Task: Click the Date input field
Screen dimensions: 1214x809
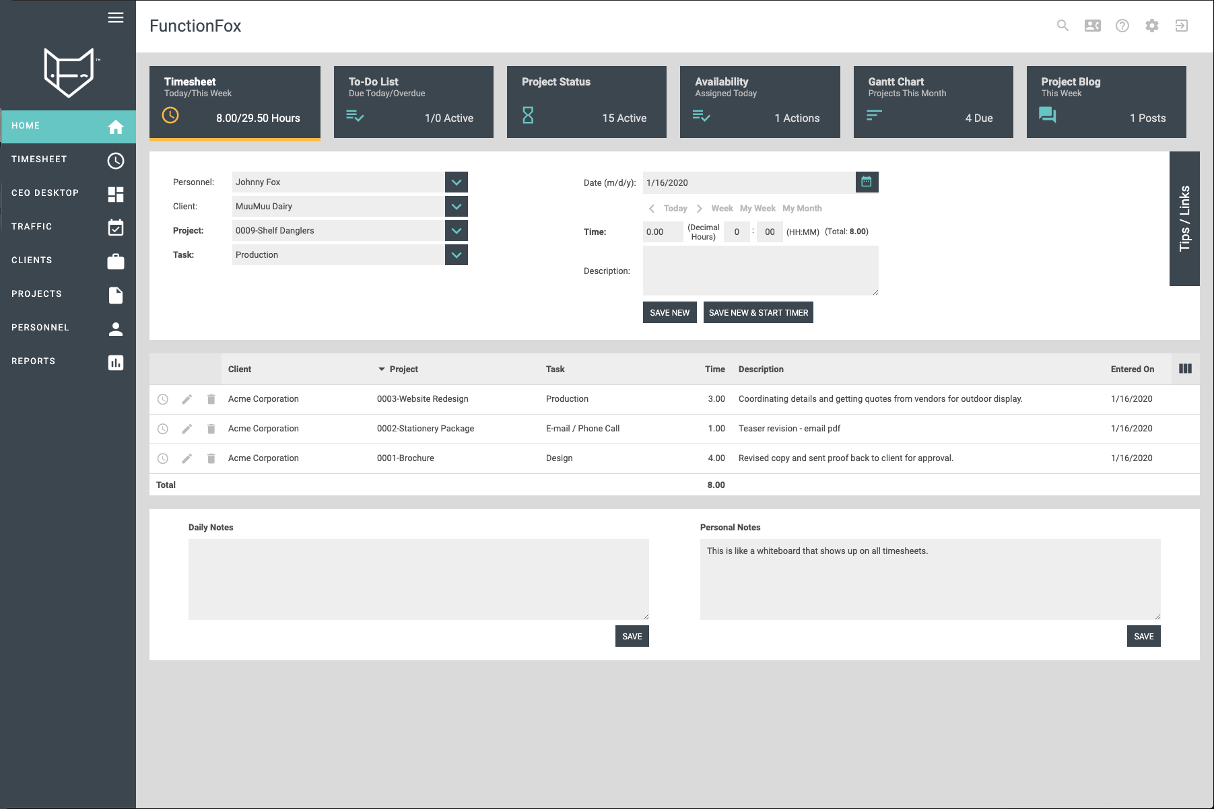Action: pyautogui.click(x=749, y=182)
